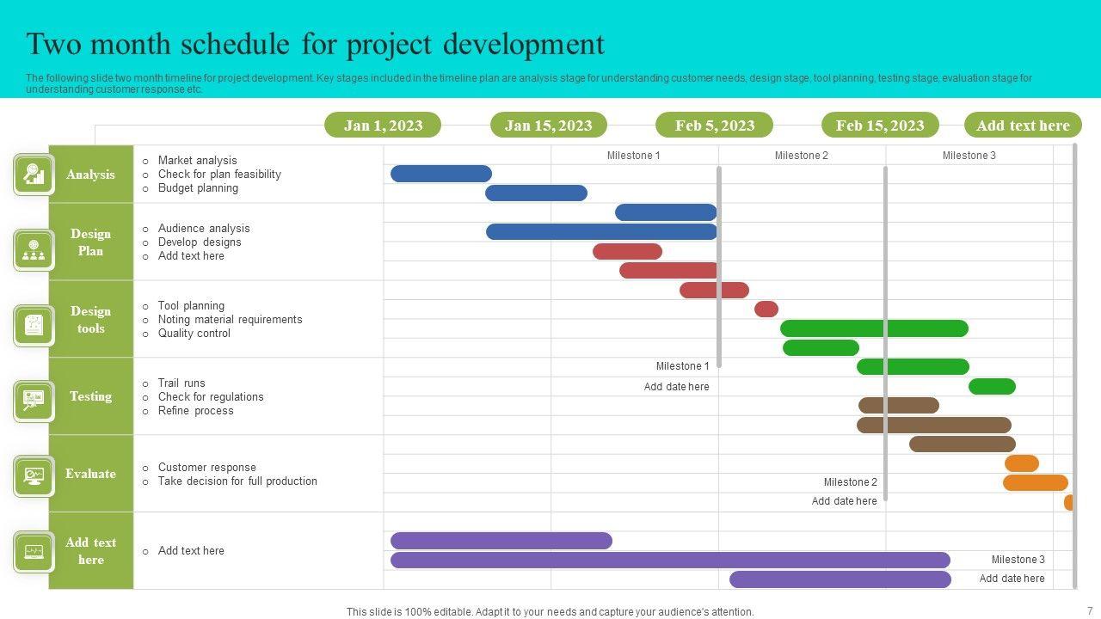Select the slide title Two month schedule
This screenshot has height=619, width=1101.
(315, 44)
